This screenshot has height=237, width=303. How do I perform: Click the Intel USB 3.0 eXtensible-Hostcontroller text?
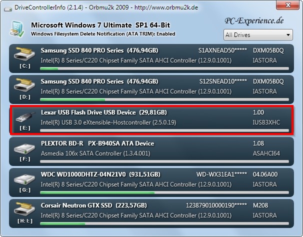[108, 122]
